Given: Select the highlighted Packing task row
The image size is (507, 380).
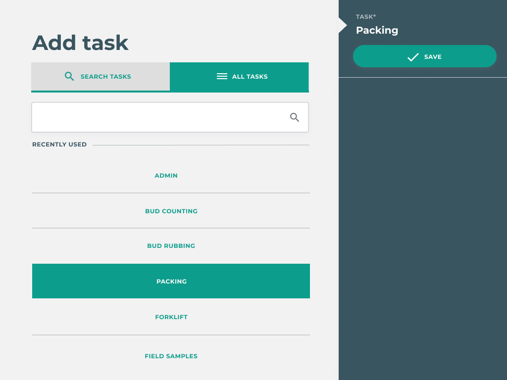Looking at the screenshot, I should 171,281.
